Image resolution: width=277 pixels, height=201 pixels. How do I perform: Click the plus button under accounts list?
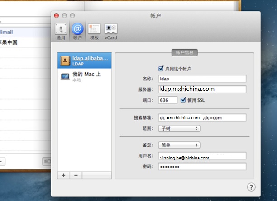coord(63,175)
